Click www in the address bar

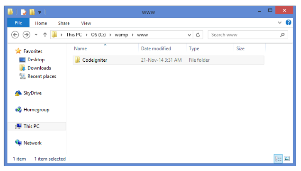coord(142,35)
